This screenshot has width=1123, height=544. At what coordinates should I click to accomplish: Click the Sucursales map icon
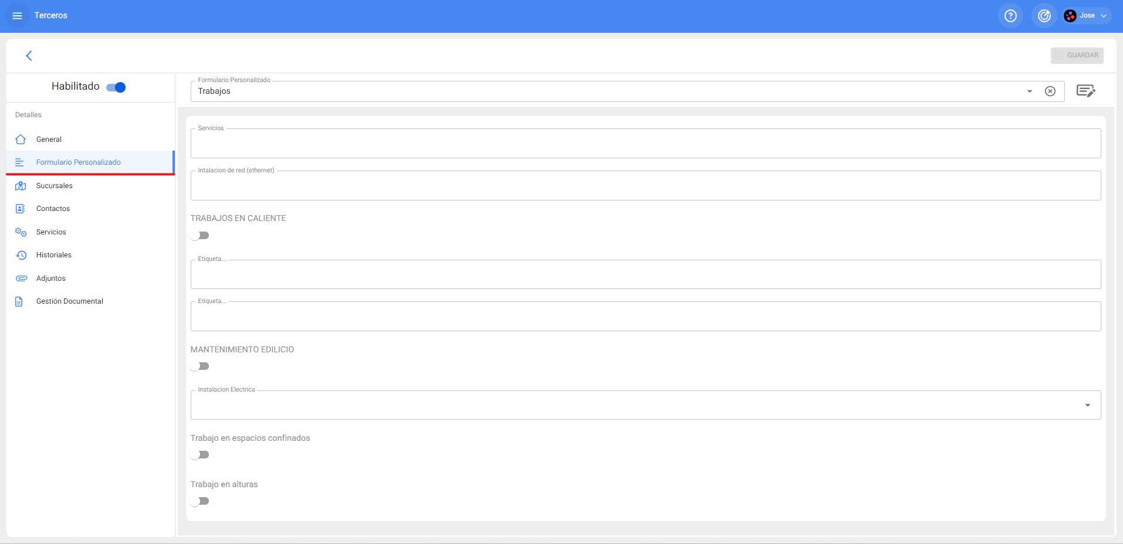[21, 186]
